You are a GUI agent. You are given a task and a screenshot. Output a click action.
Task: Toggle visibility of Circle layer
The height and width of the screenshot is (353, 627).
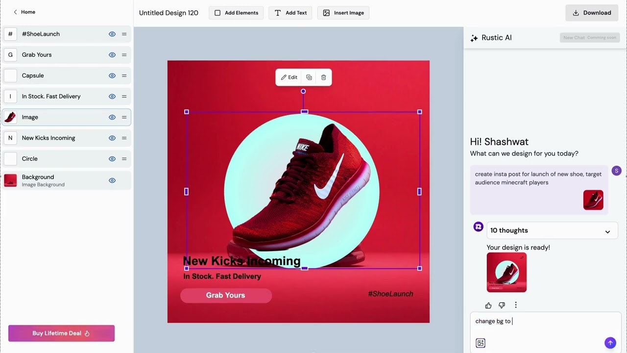[x=112, y=159]
